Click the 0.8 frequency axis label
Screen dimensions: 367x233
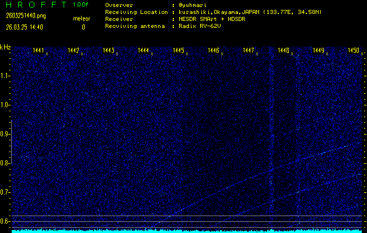click(x=5, y=163)
